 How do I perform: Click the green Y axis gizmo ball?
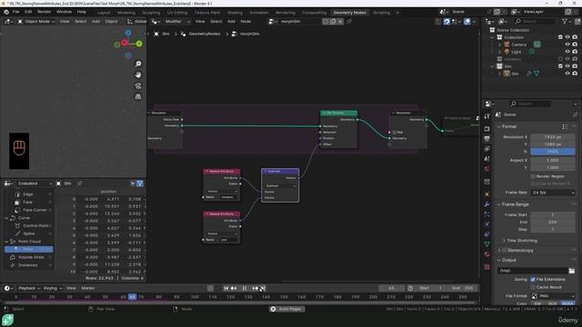pyautogui.click(x=139, y=44)
